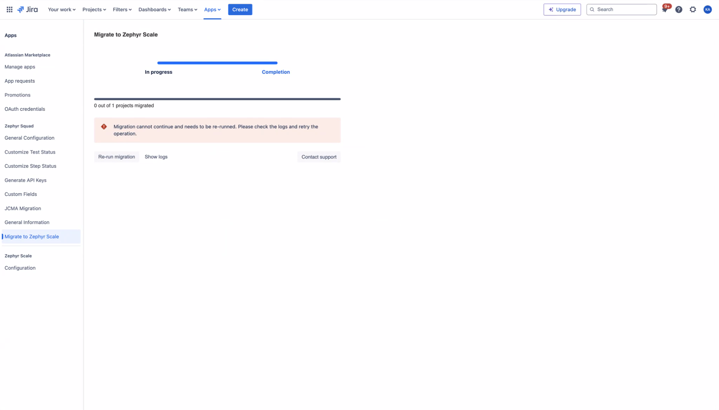Click the migration progress bar
The height and width of the screenshot is (410, 719).
pos(217,99)
